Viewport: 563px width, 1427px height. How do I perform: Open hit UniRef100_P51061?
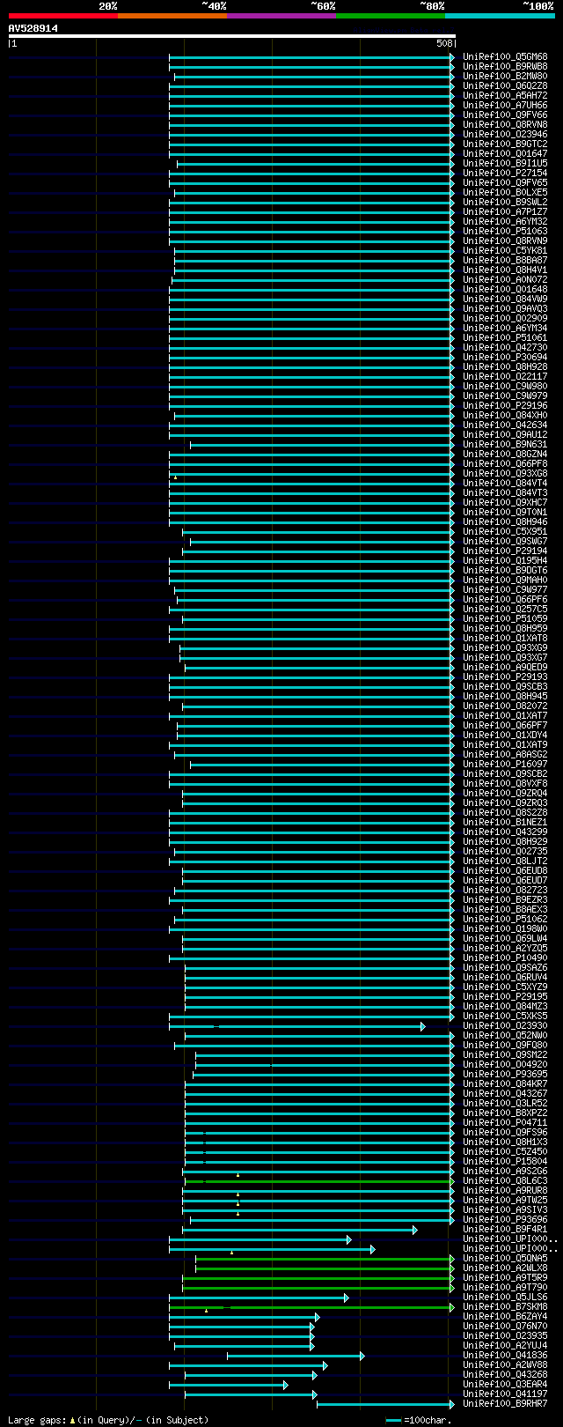click(x=505, y=338)
